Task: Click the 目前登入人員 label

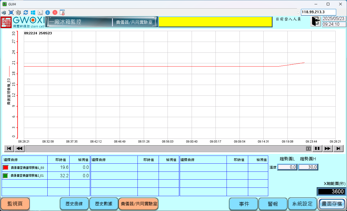Action: pos(288,19)
